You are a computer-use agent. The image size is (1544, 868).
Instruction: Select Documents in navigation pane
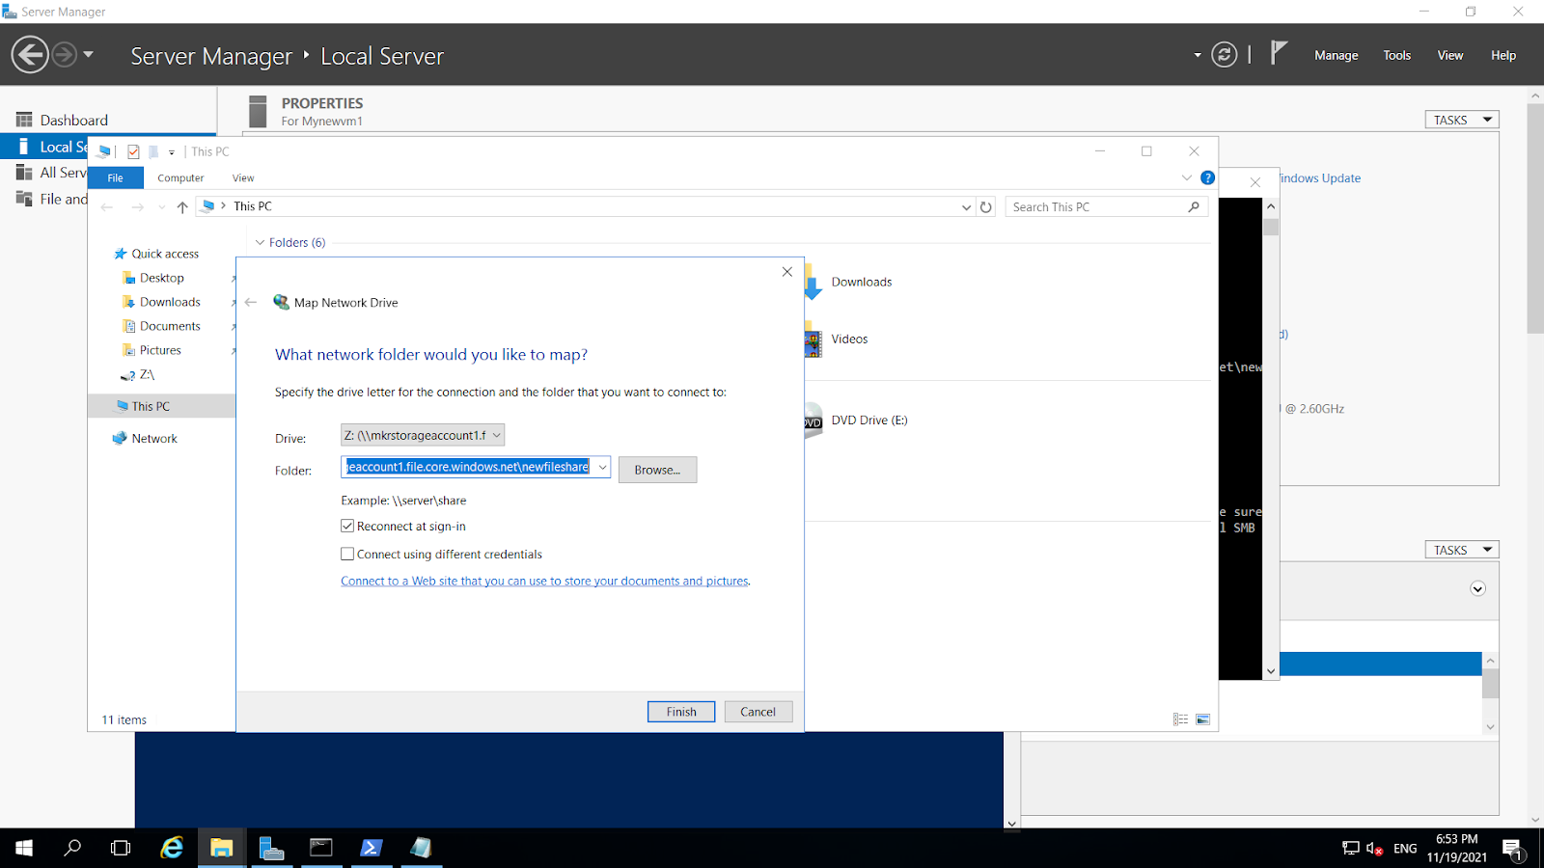161,326
